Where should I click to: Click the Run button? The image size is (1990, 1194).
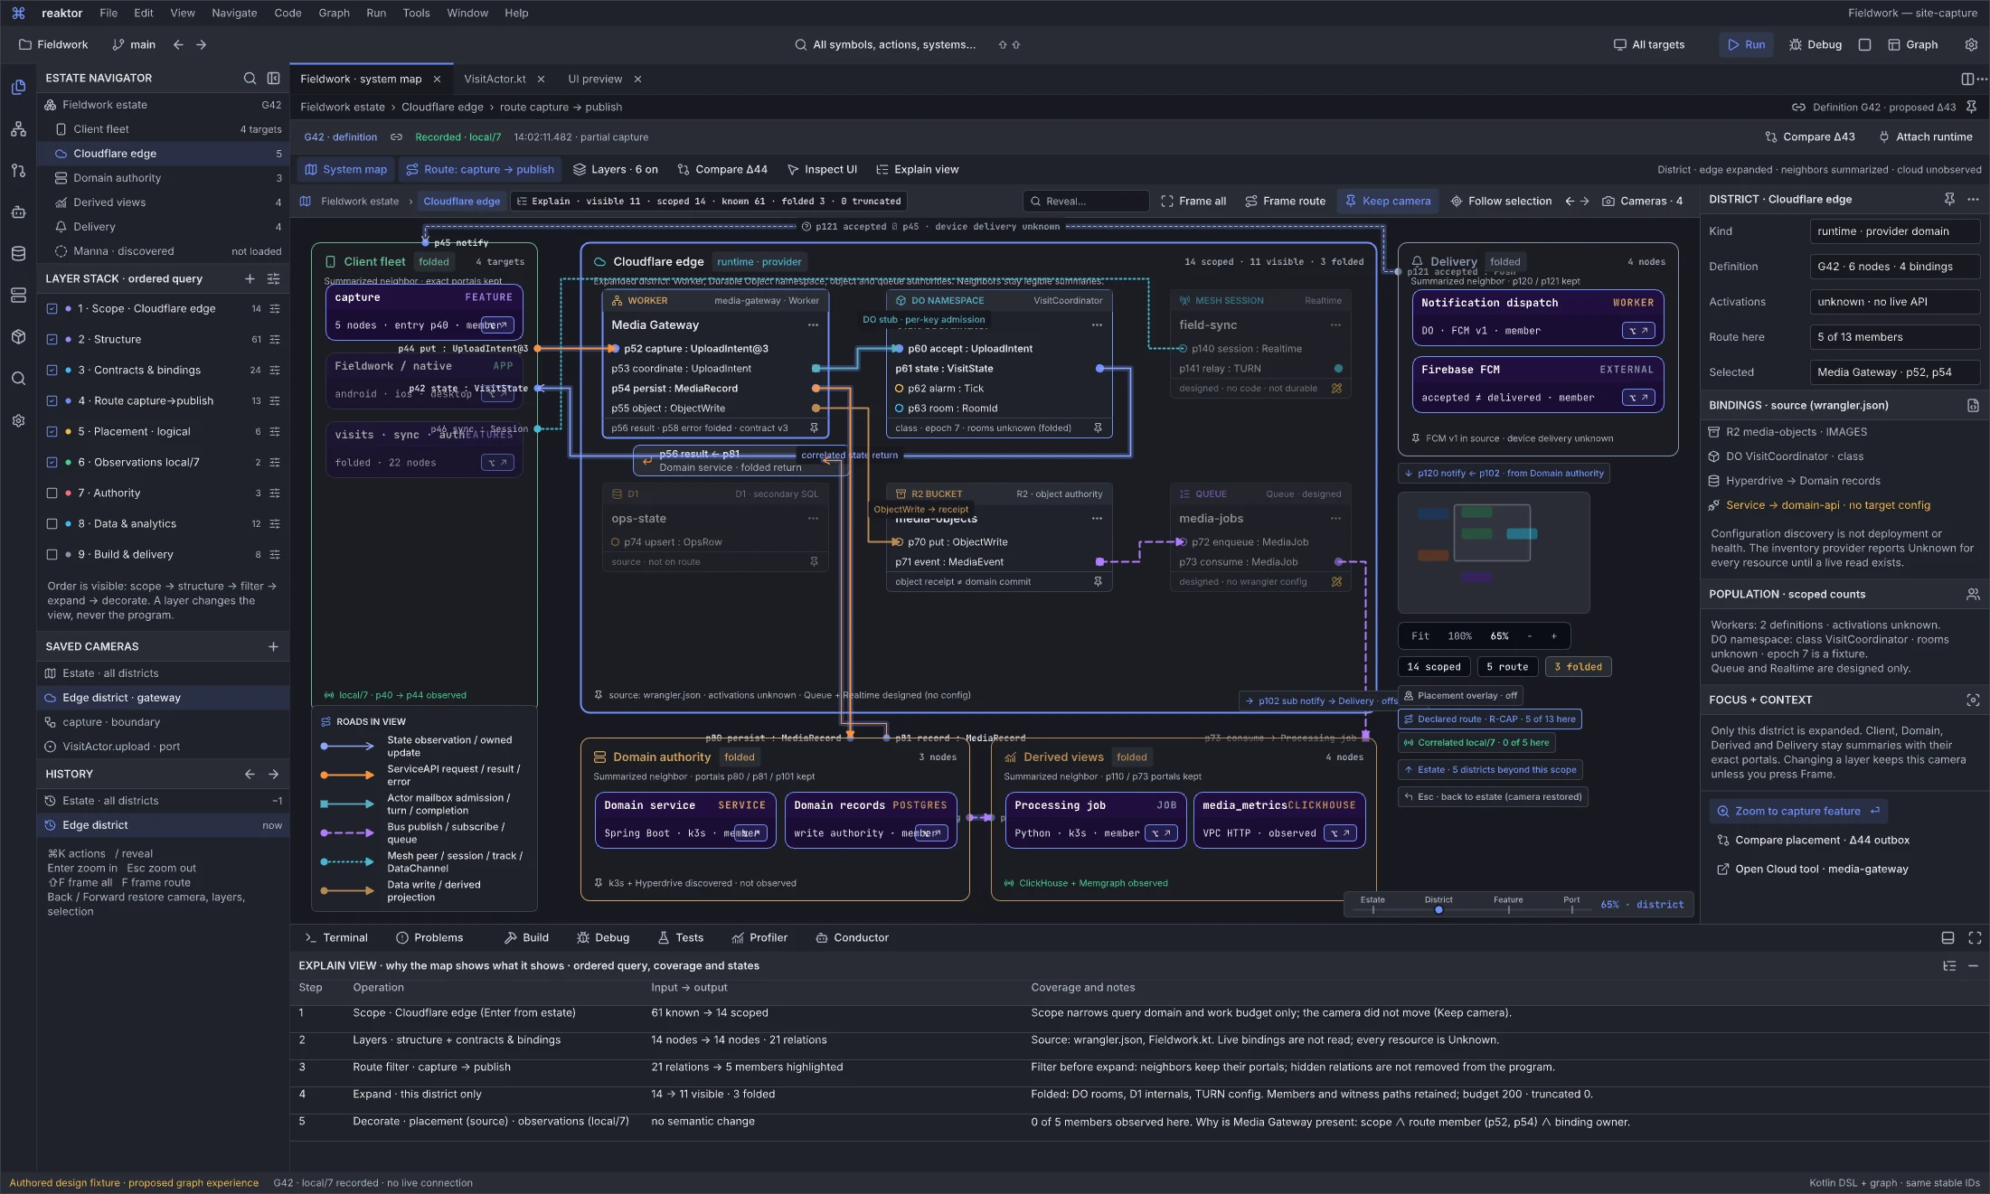point(1746,44)
